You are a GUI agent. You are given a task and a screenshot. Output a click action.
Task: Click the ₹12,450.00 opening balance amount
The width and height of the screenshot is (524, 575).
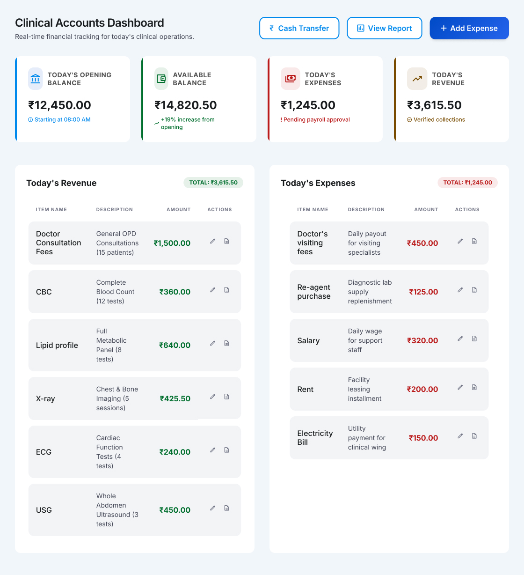(59, 105)
